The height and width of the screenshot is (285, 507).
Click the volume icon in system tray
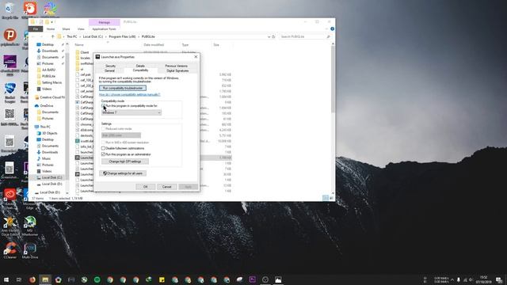471,279
